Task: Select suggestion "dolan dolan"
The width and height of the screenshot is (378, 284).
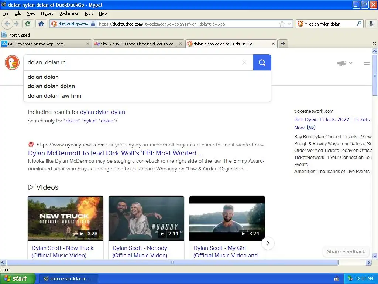Action: (x=147, y=77)
